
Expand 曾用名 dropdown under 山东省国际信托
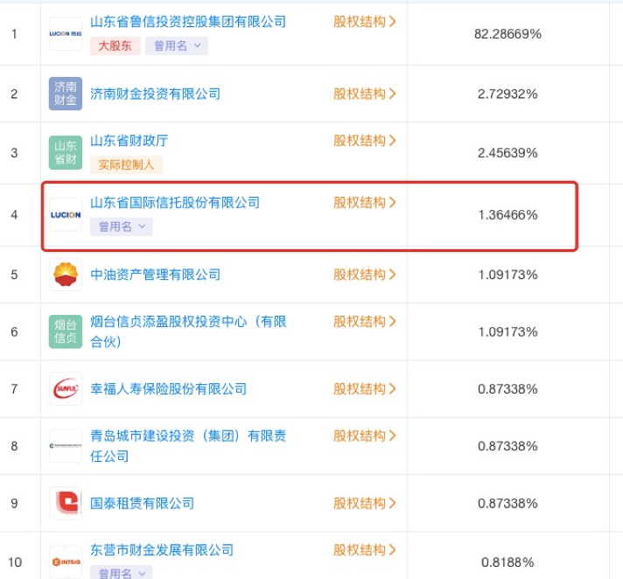coord(122,227)
